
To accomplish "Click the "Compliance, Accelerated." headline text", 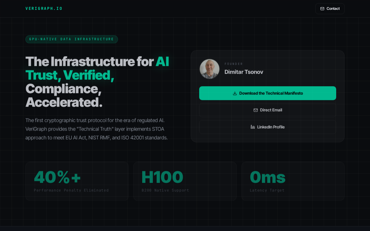I will coord(64,96).
